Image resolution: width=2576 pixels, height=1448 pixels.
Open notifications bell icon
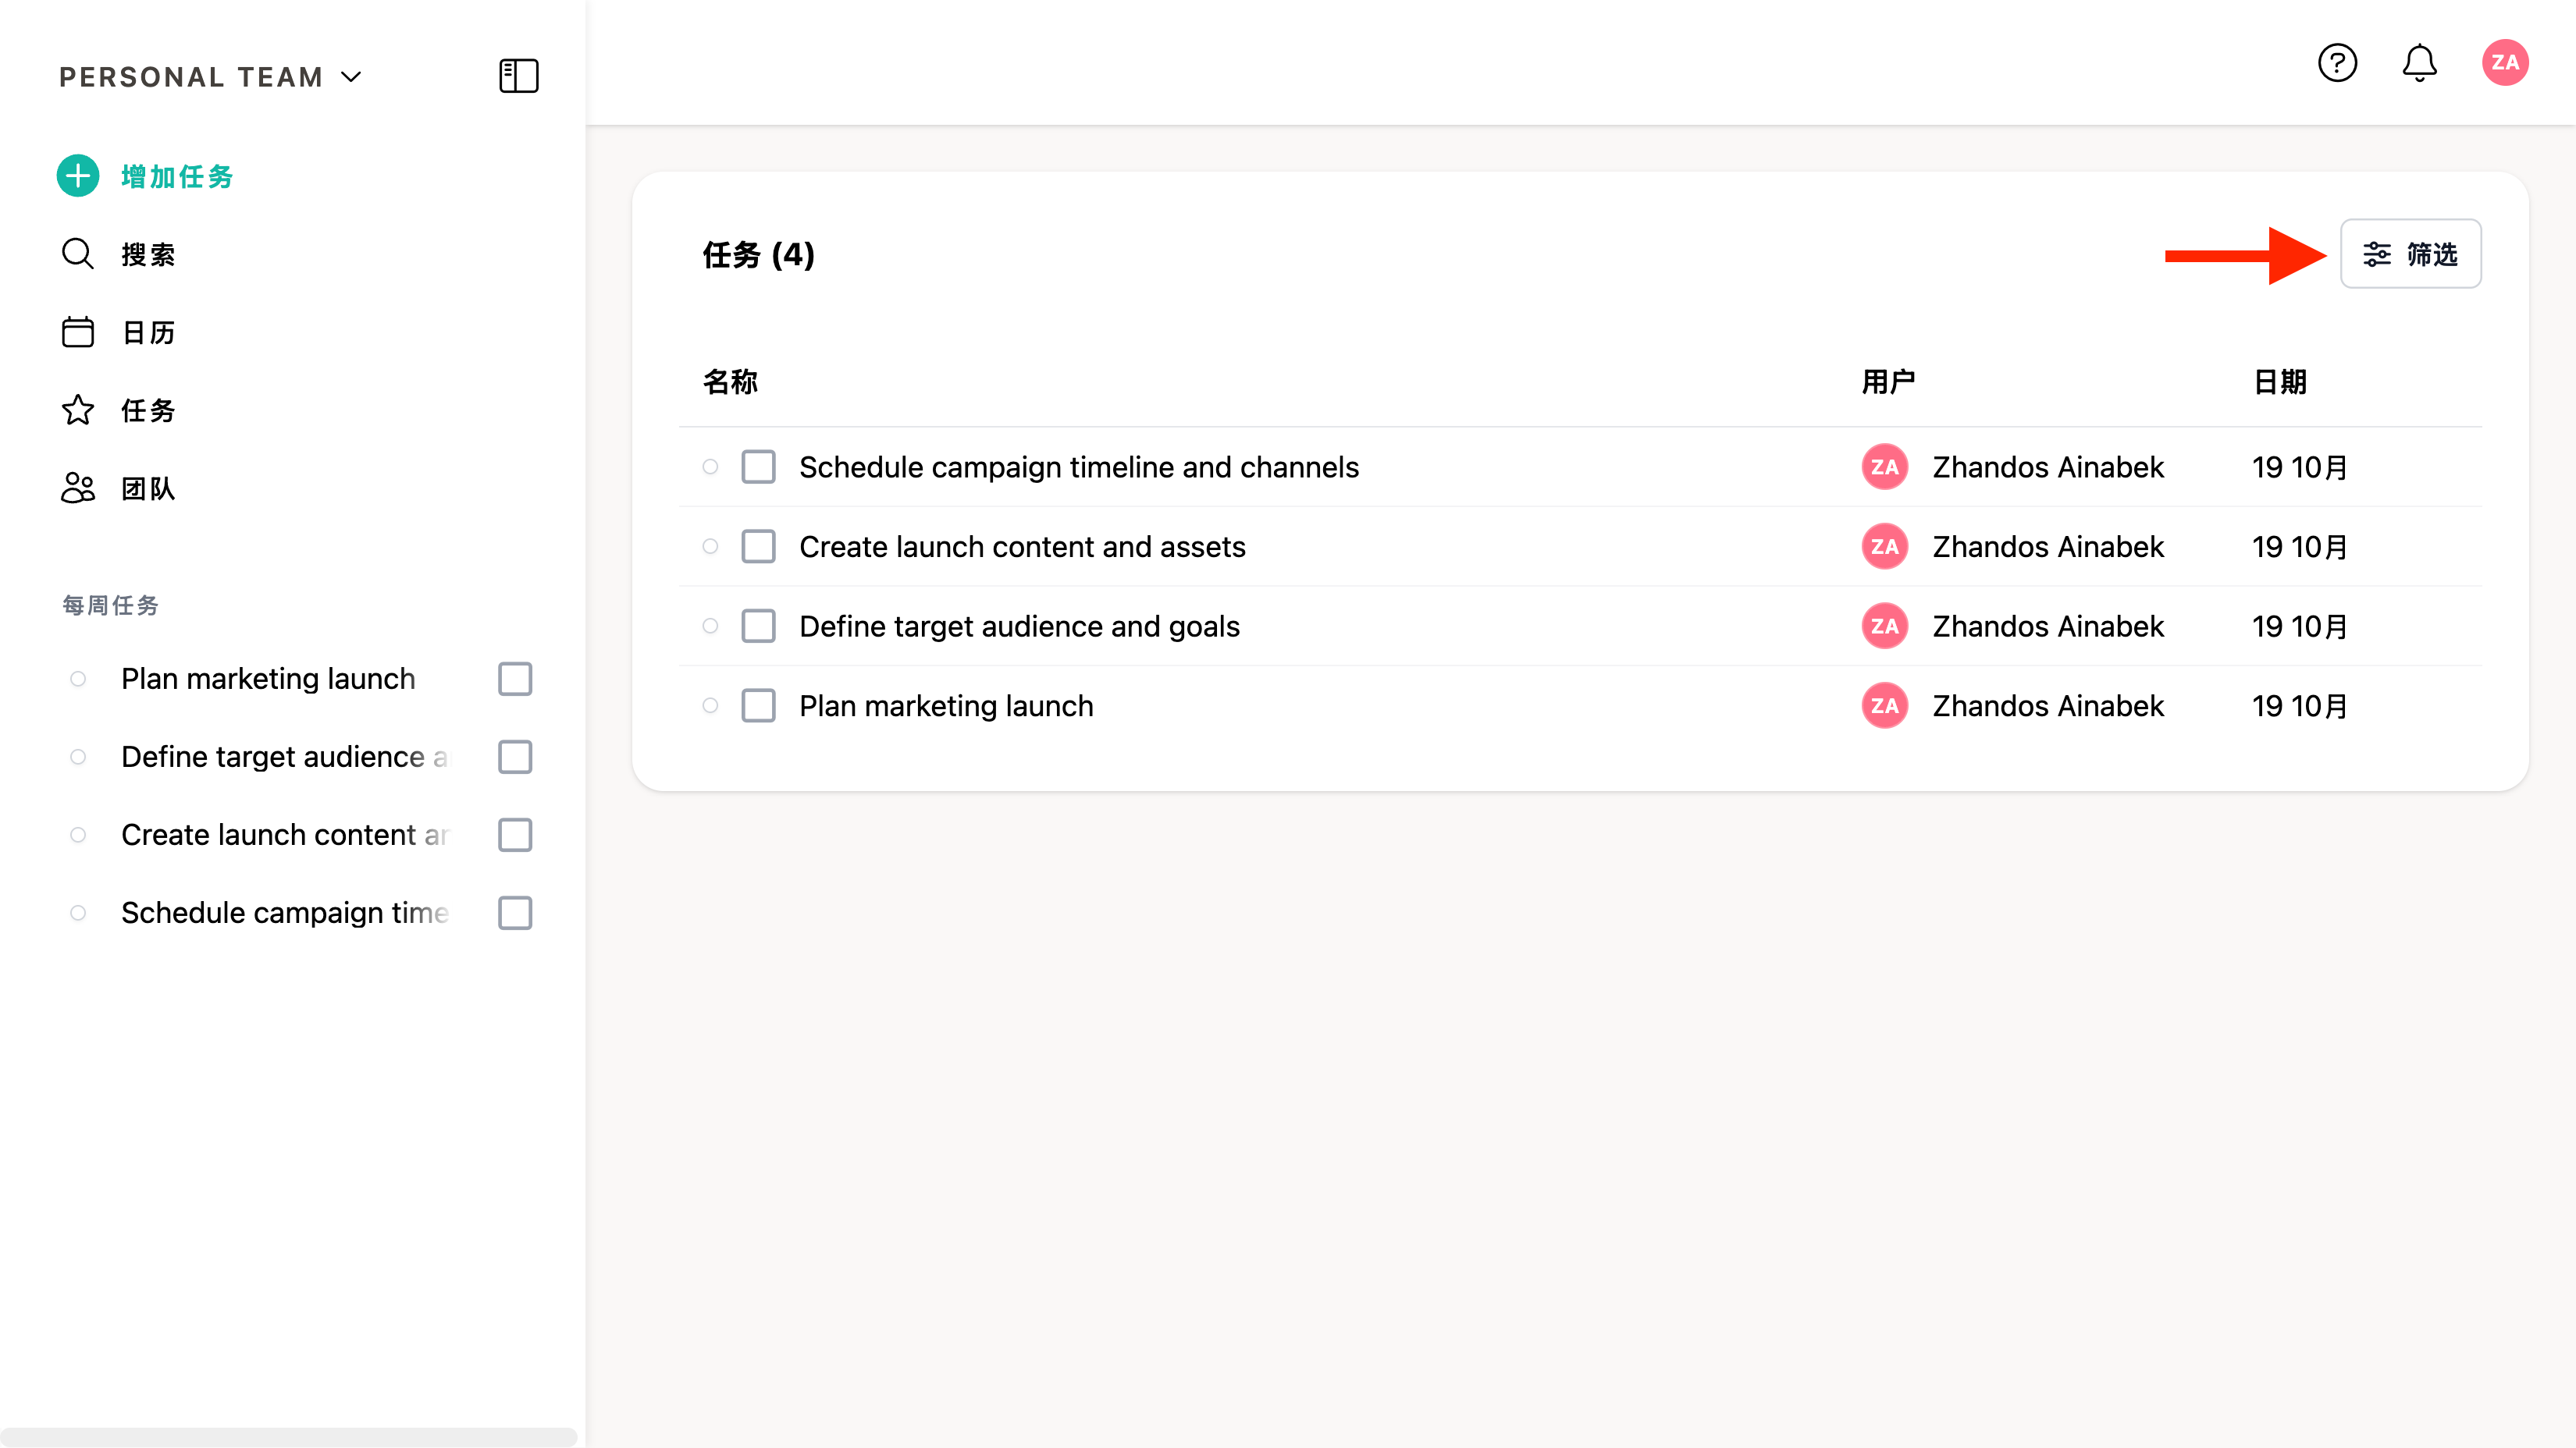click(2419, 63)
